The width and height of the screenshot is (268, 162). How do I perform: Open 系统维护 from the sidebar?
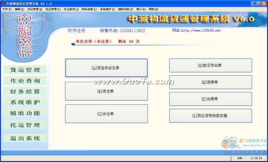click(25, 102)
